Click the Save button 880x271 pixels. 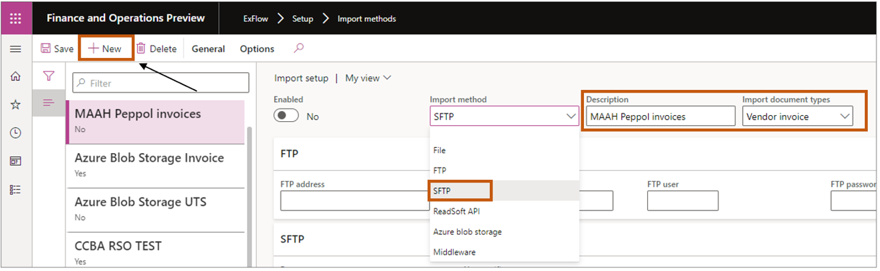(x=57, y=49)
